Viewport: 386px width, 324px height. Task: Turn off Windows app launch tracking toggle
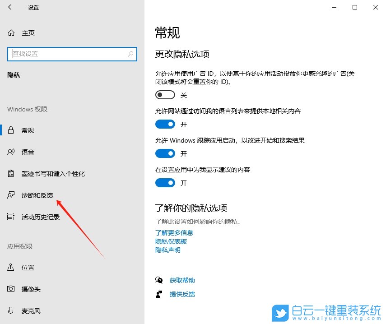point(165,153)
